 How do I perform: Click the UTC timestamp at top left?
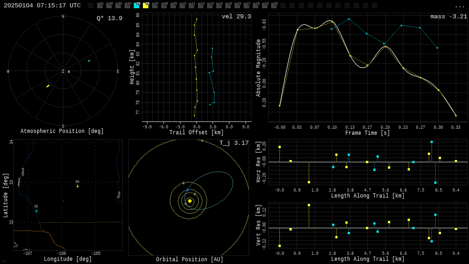tap(42, 5)
